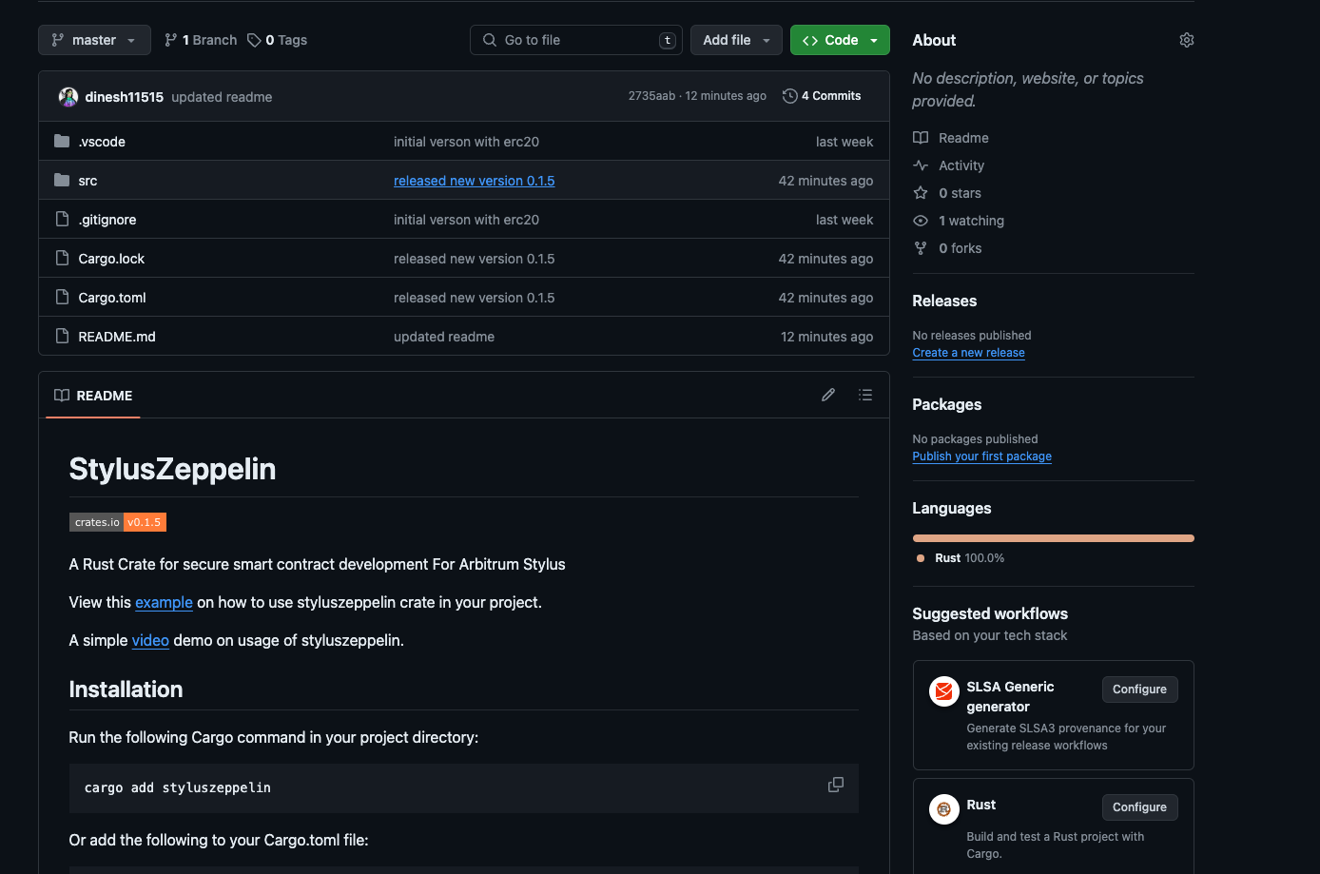The width and height of the screenshot is (1320, 874).
Task: Click the fork icon in About
Action: tap(921, 248)
